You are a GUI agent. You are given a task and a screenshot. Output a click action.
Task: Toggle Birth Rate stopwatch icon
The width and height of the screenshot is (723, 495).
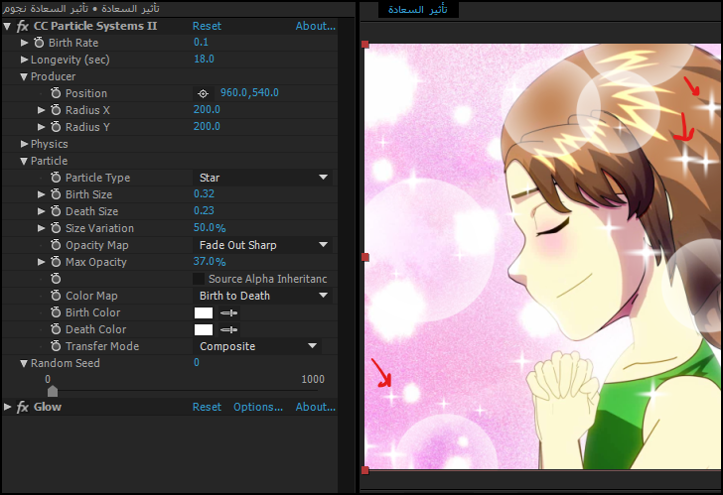click(x=39, y=43)
